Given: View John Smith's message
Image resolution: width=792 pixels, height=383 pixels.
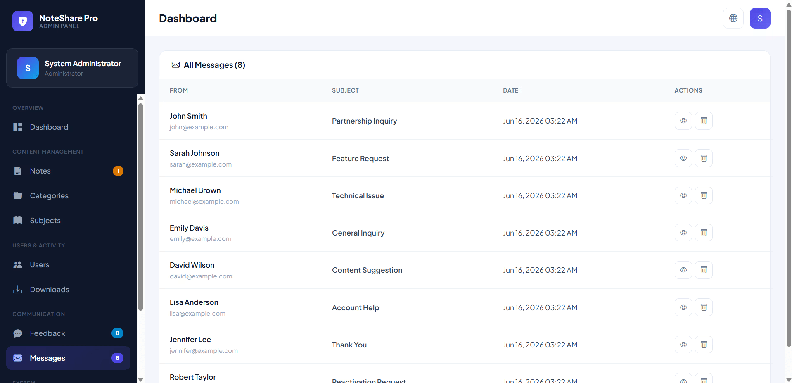Looking at the screenshot, I should (683, 121).
